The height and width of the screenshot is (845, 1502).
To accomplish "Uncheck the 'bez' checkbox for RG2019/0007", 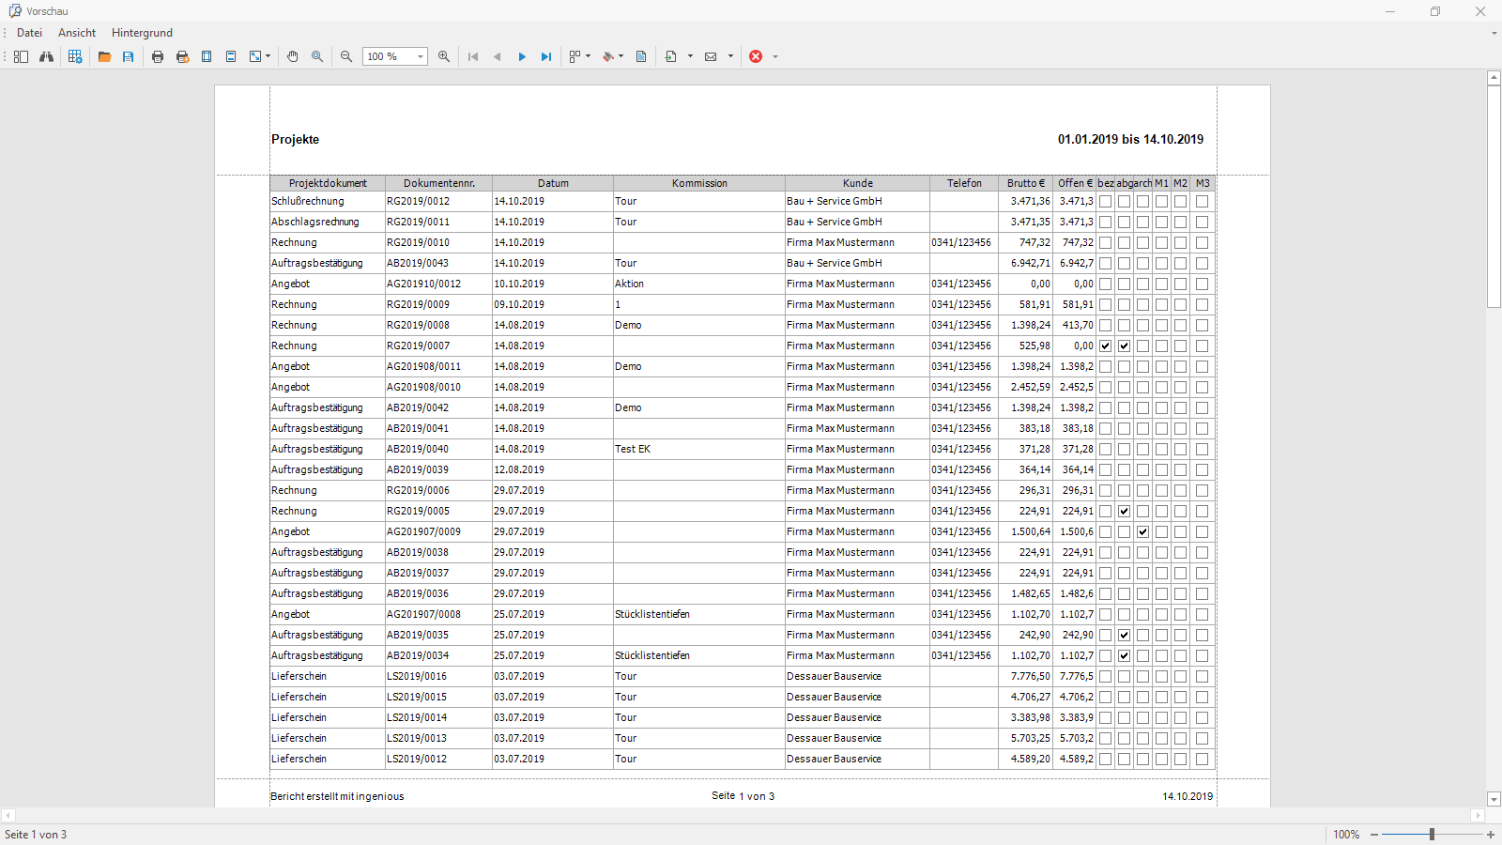I will point(1106,346).
